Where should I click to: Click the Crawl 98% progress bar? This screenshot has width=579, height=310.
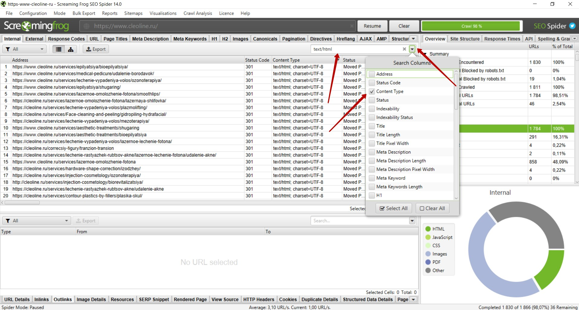click(471, 26)
